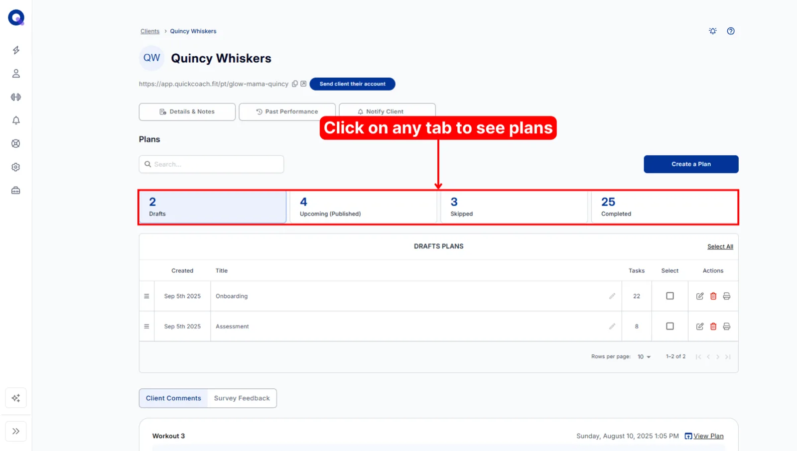Copy the client URL link icon
The width and height of the screenshot is (797, 451).
[x=295, y=84]
